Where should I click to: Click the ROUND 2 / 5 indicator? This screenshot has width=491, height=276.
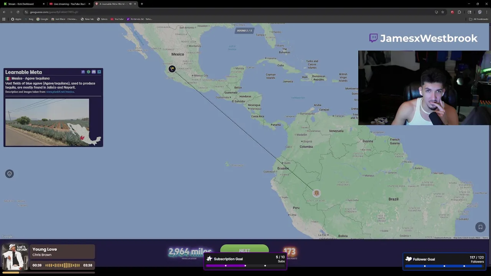244,31
